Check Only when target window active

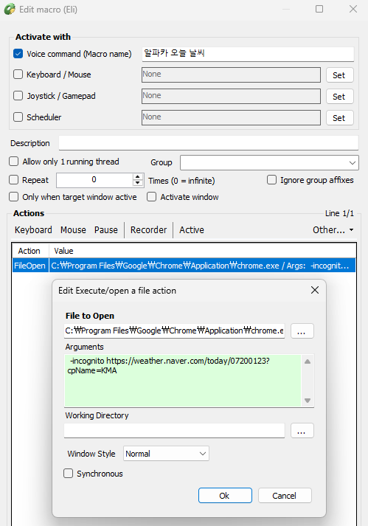14,196
